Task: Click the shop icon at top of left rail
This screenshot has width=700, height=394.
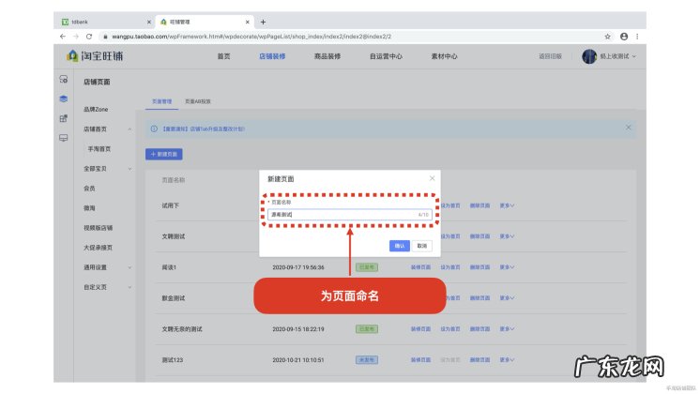Action: (64, 80)
